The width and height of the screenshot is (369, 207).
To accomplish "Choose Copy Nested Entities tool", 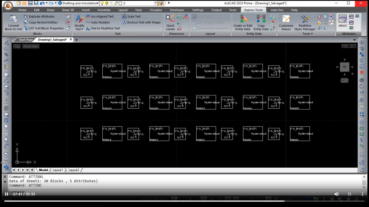I will [41, 22].
